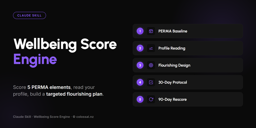
Task: Click the line chart icon beside Profile Reading
Action: coord(151,48)
